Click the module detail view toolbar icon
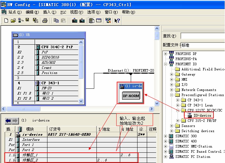Image resolution: width=225 pixels, height=163 pixels. [x=99, y=21]
